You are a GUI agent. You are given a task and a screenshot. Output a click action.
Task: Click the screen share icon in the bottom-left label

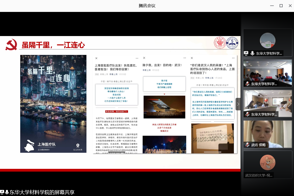(x=2, y=192)
